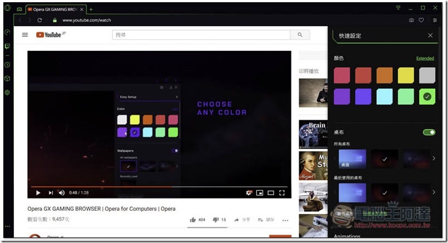This screenshot has height=243, width=448.
Task: Open Settings gear icon in sidebar
Action: pos(7,93)
